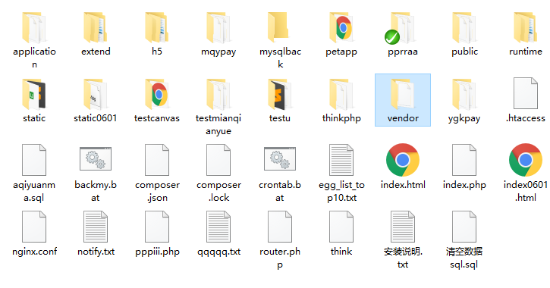
Task: Select the public folder icon
Action: tap(464, 28)
